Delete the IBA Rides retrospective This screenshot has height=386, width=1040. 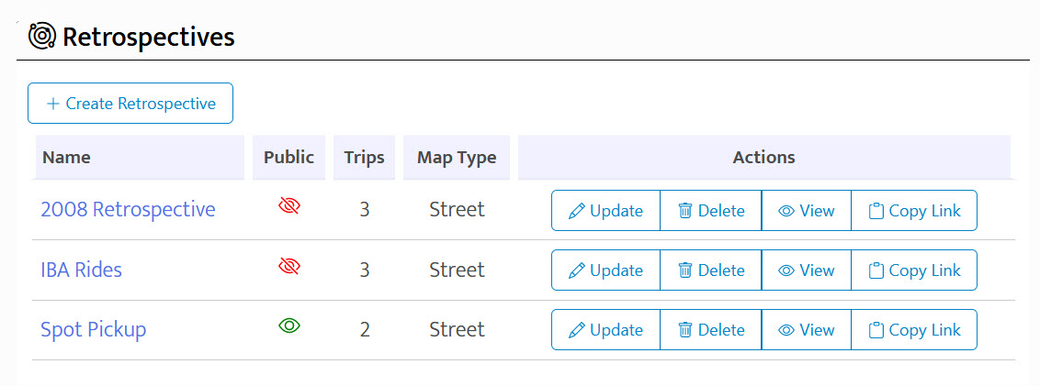pos(710,270)
